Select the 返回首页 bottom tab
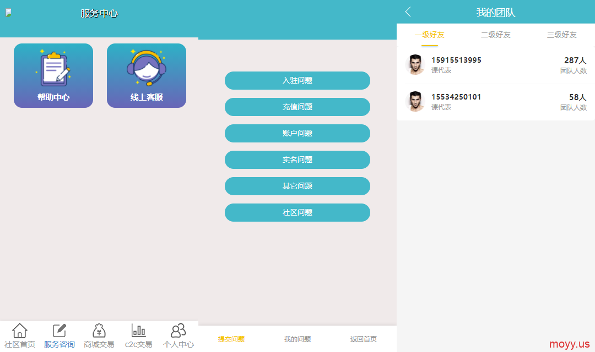595x352 pixels. pos(364,339)
